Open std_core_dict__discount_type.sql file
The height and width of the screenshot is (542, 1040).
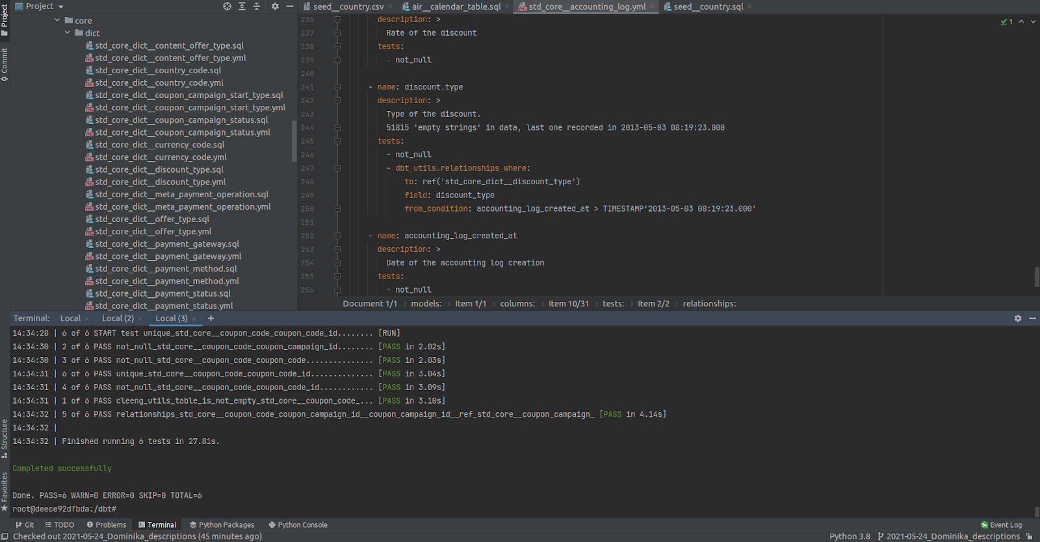pos(159,169)
